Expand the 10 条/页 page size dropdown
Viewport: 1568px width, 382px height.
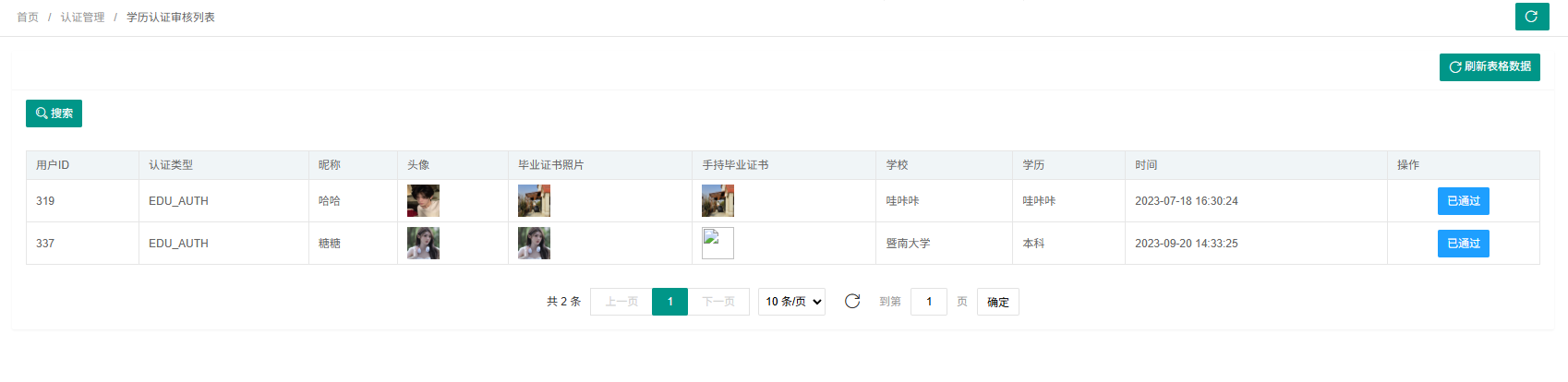coord(791,302)
